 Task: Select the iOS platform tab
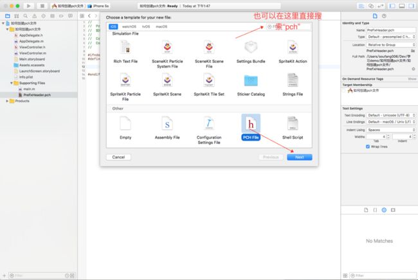(x=113, y=26)
